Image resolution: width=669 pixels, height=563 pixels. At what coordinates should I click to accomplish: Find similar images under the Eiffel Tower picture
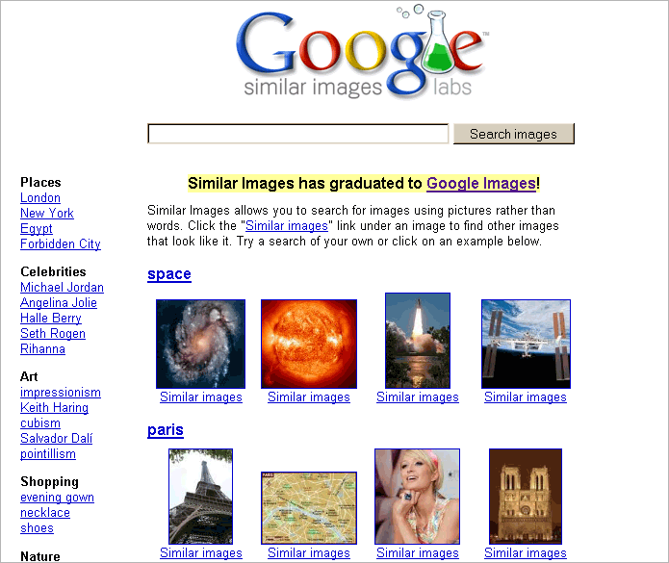point(201,552)
